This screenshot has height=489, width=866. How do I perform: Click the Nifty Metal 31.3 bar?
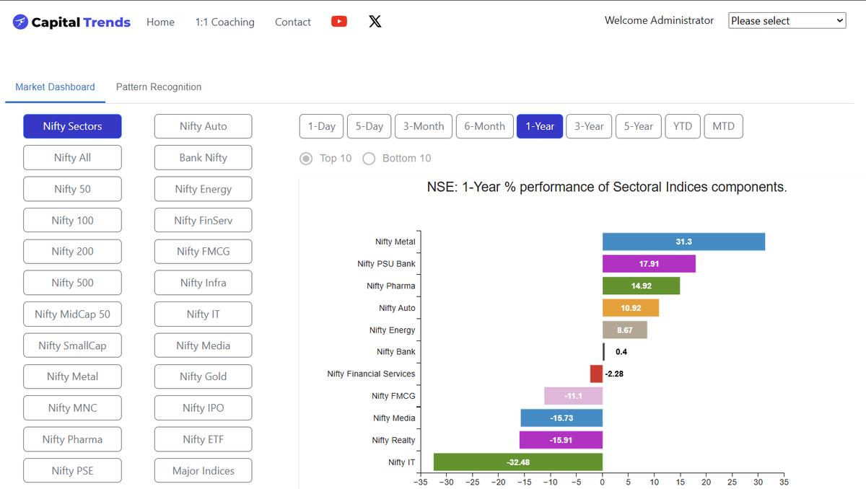[683, 242]
